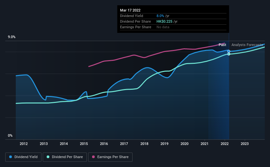The height and width of the screenshot is (167, 270).
Task: Click the Past label on the chart
Action: point(222,45)
